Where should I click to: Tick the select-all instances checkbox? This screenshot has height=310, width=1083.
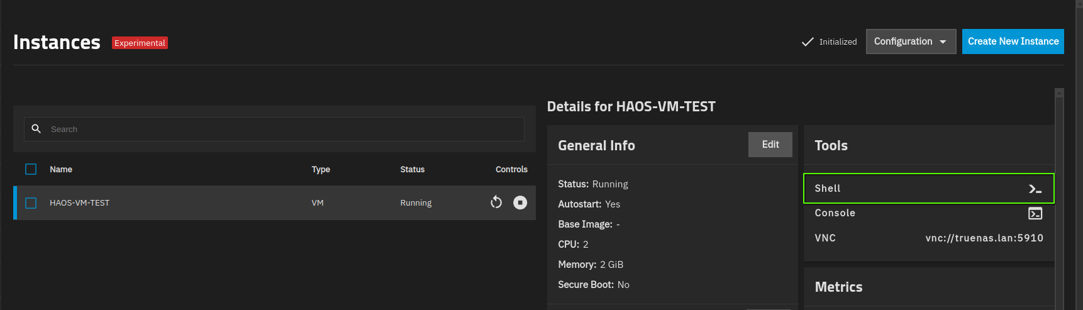(x=31, y=169)
